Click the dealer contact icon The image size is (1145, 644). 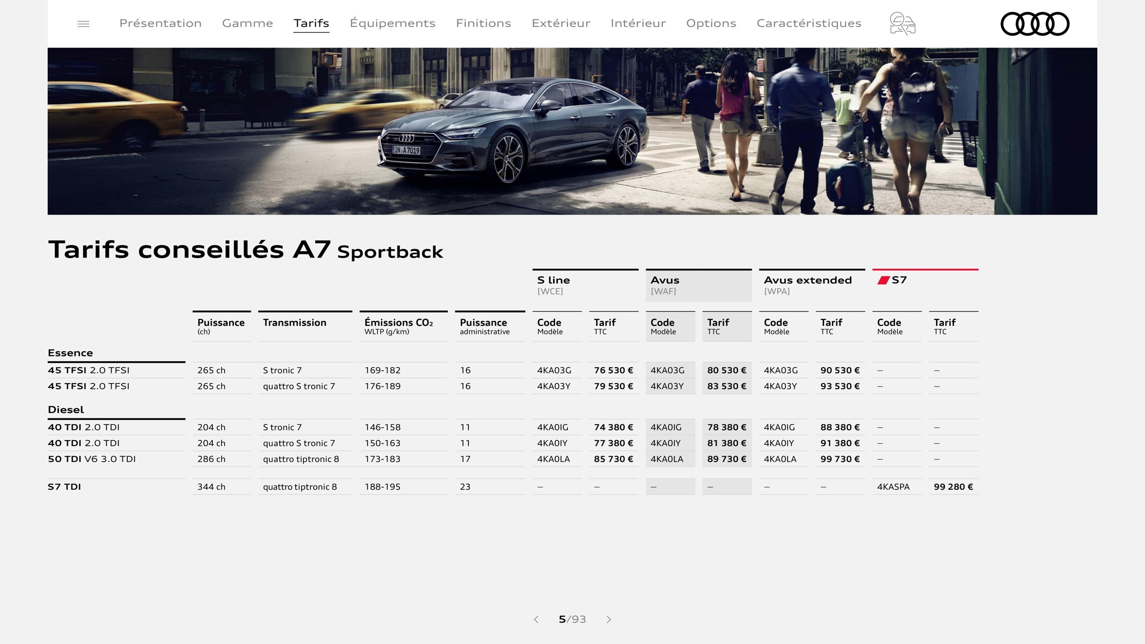point(902,24)
